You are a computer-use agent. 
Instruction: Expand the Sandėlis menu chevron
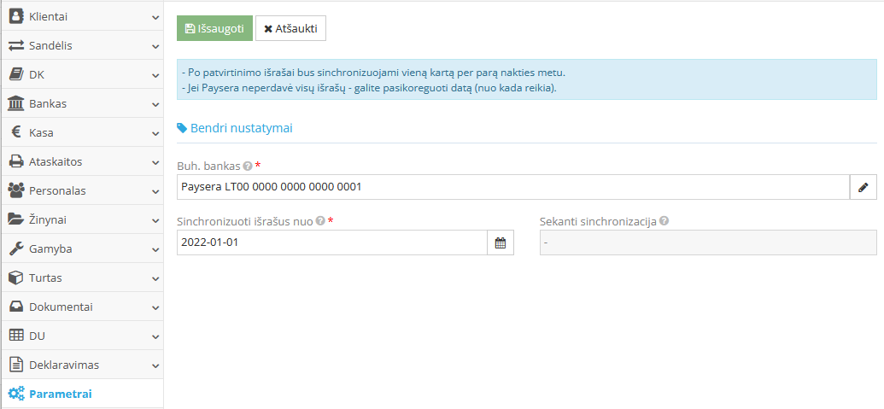(155, 46)
